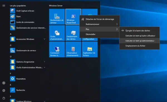Open Observateur d'événements tile
The width and height of the screenshot is (167, 102).
73,50
